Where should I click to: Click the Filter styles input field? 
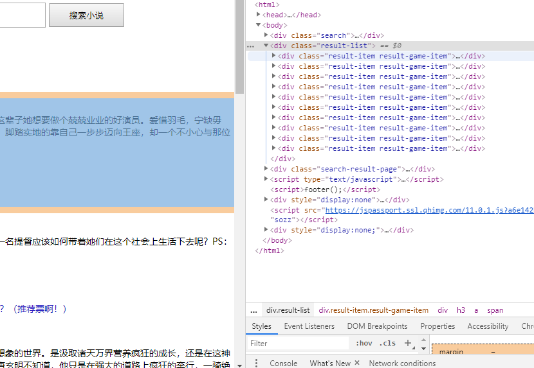(x=298, y=343)
